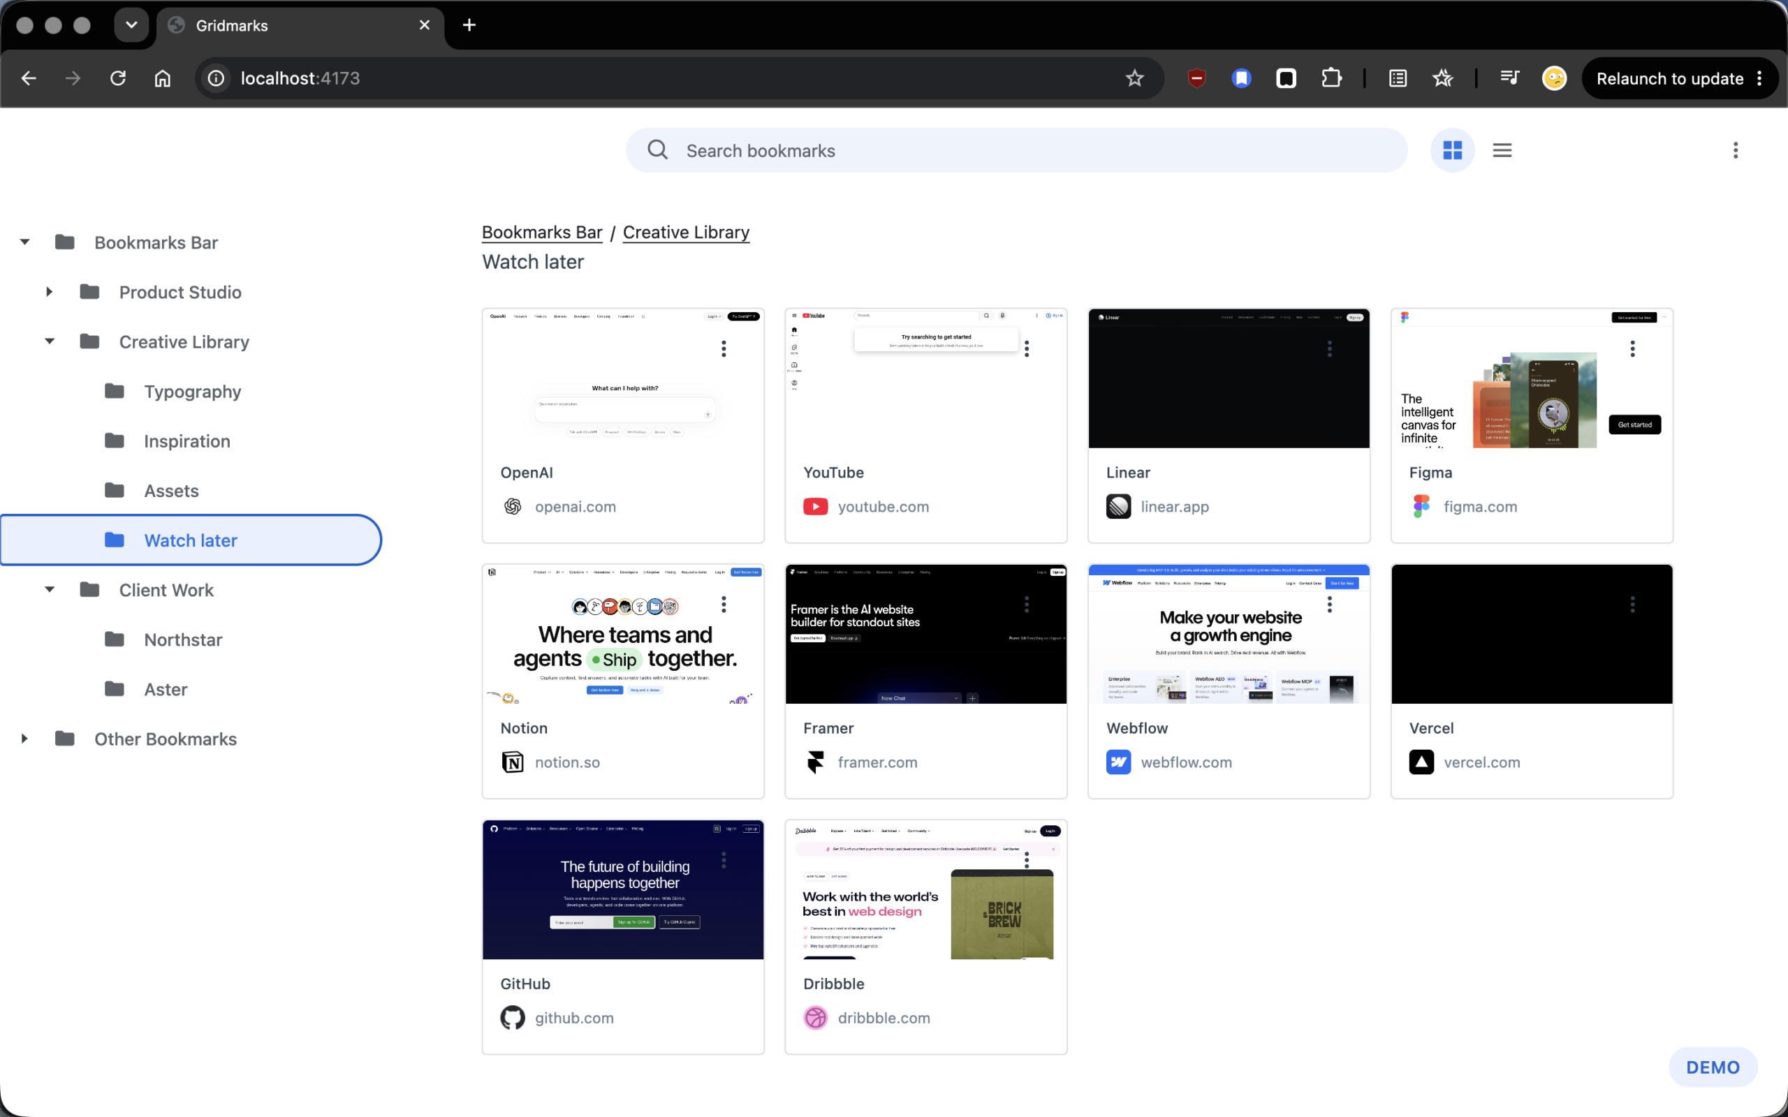Open the tab search dropdown arrow
Viewport: 1788px width, 1117px height.
click(x=131, y=25)
